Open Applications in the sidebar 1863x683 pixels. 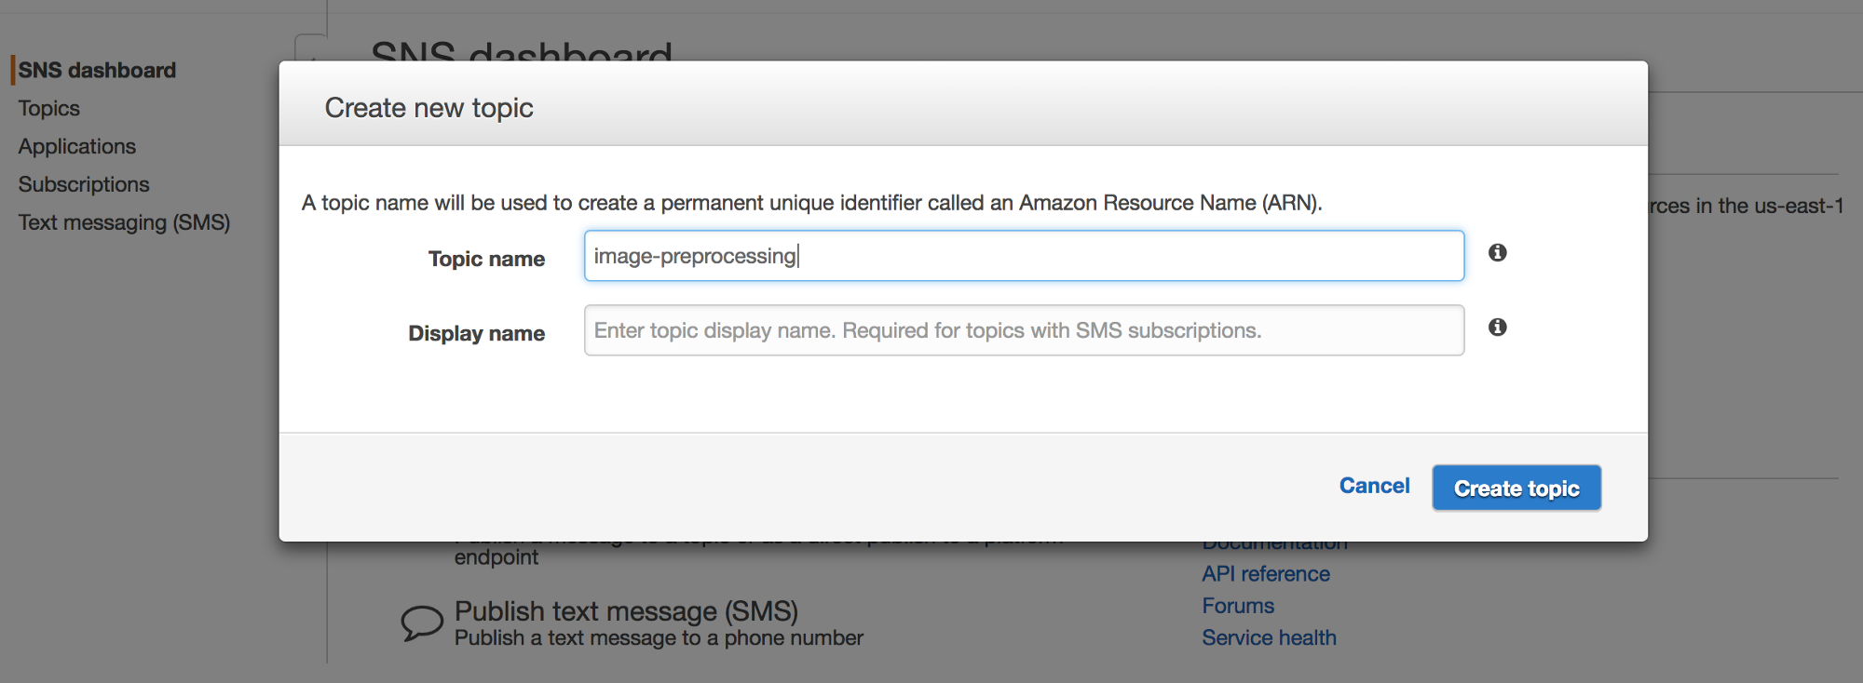[x=77, y=147]
